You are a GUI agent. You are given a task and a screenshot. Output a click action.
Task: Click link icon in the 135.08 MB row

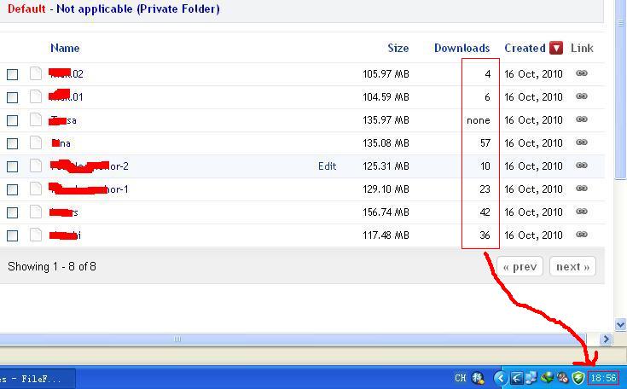coord(582,142)
